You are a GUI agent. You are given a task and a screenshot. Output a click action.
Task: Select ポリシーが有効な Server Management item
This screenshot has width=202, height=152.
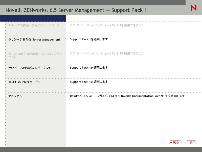[34, 40]
